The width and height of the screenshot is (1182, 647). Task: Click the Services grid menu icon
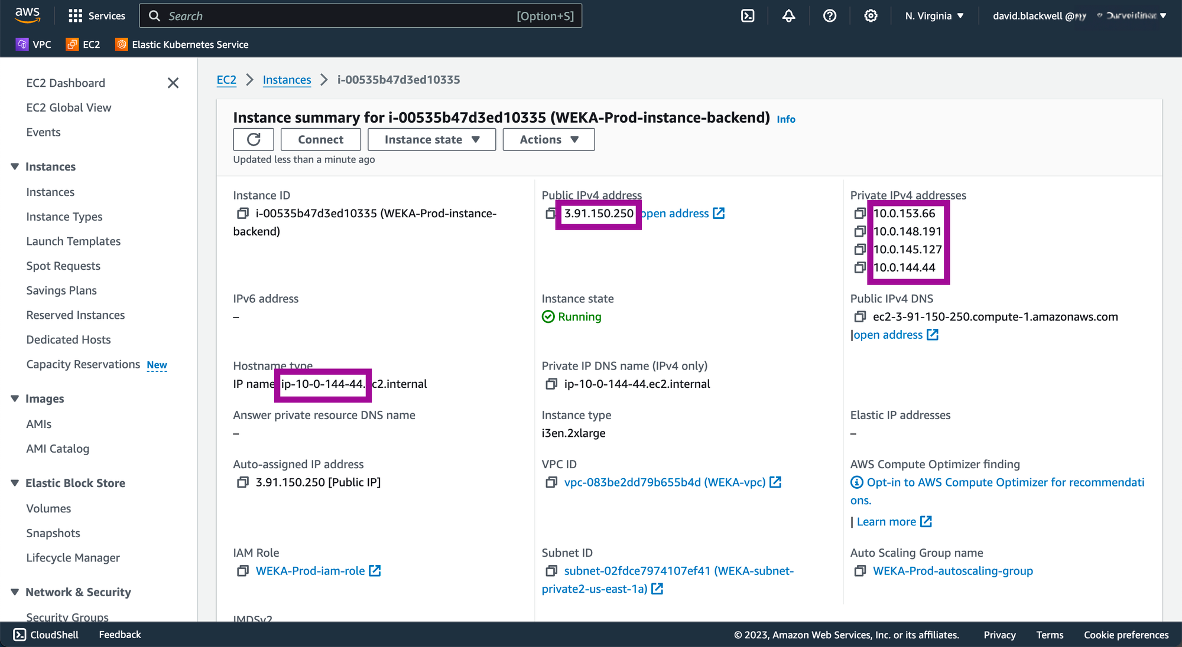tap(75, 16)
